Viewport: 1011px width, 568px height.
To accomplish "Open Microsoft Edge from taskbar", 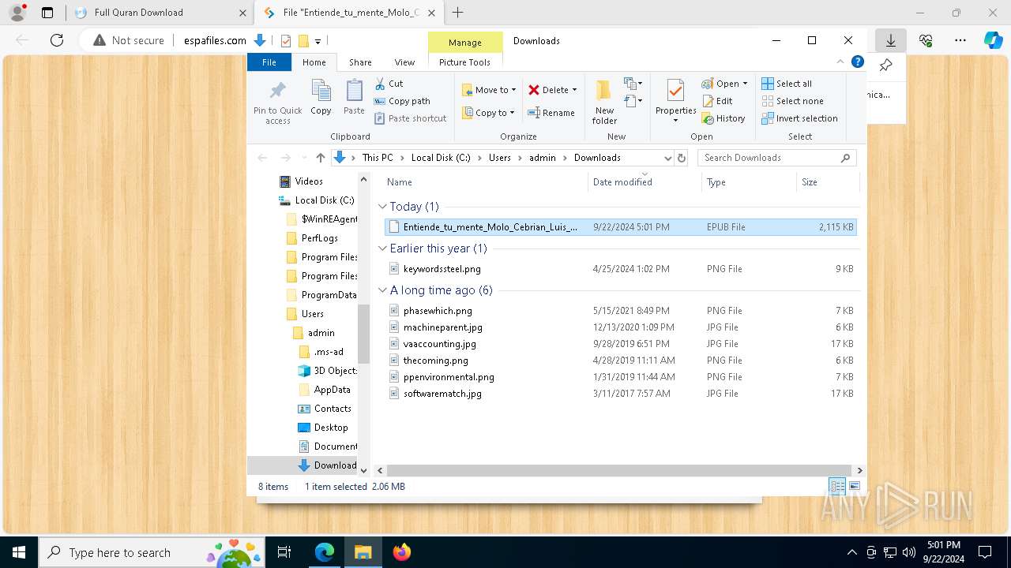I will [325, 552].
